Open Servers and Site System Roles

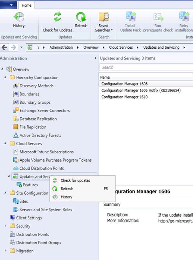coord(43,209)
